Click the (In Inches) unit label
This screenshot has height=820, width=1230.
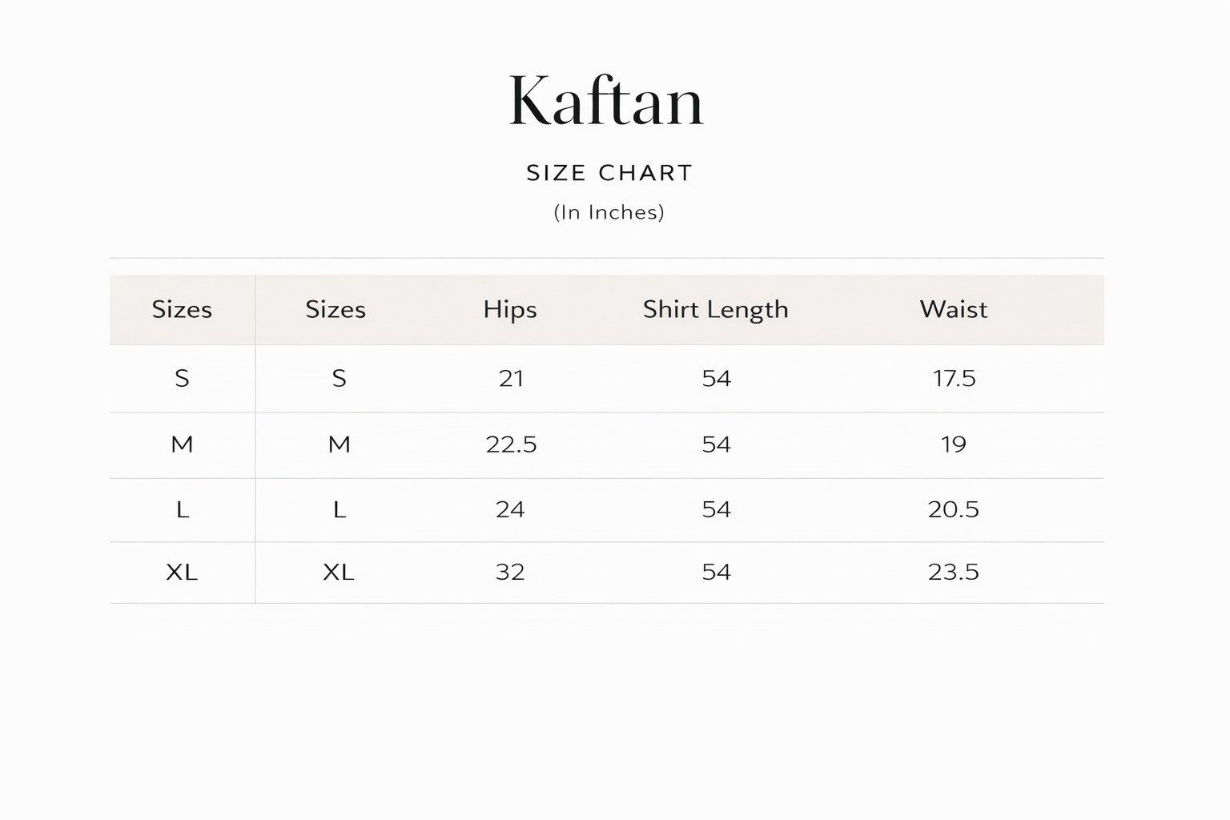point(609,212)
